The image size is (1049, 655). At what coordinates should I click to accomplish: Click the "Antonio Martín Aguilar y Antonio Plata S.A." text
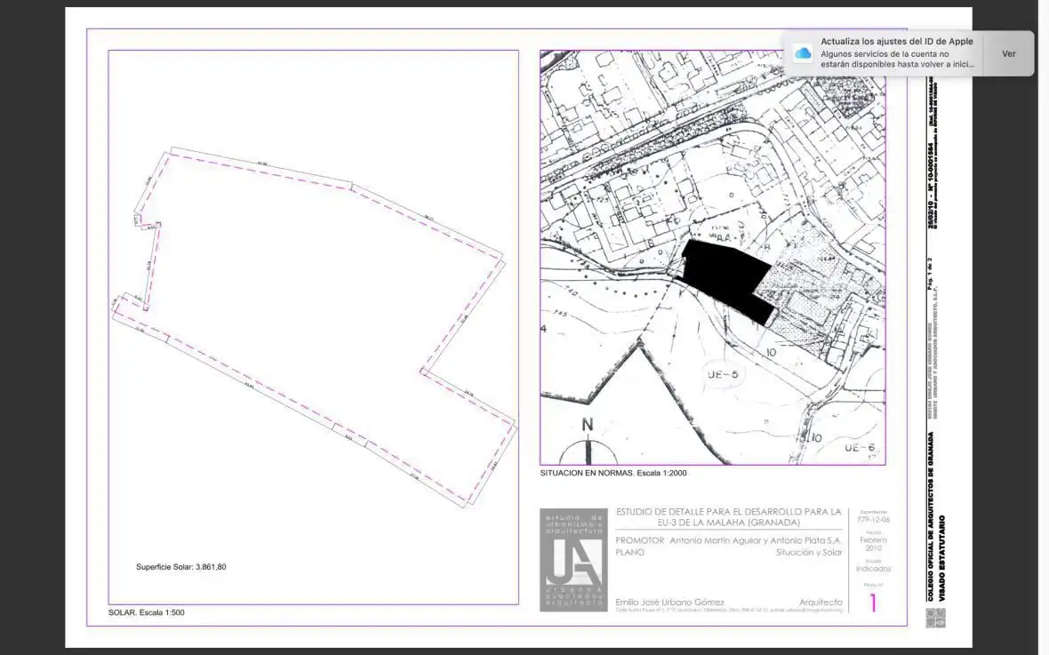tap(756, 540)
